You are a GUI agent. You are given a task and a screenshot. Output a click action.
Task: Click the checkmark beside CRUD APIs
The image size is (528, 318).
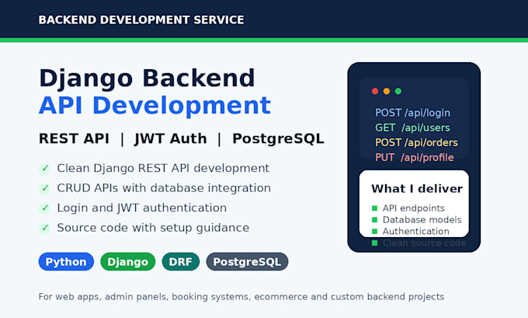click(x=44, y=188)
